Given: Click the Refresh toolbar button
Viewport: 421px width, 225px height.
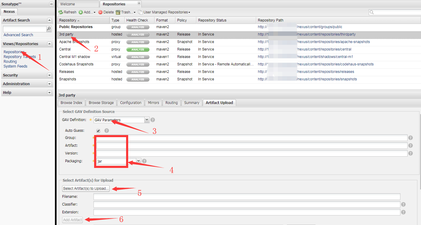Looking at the screenshot, I should click(x=68, y=12).
